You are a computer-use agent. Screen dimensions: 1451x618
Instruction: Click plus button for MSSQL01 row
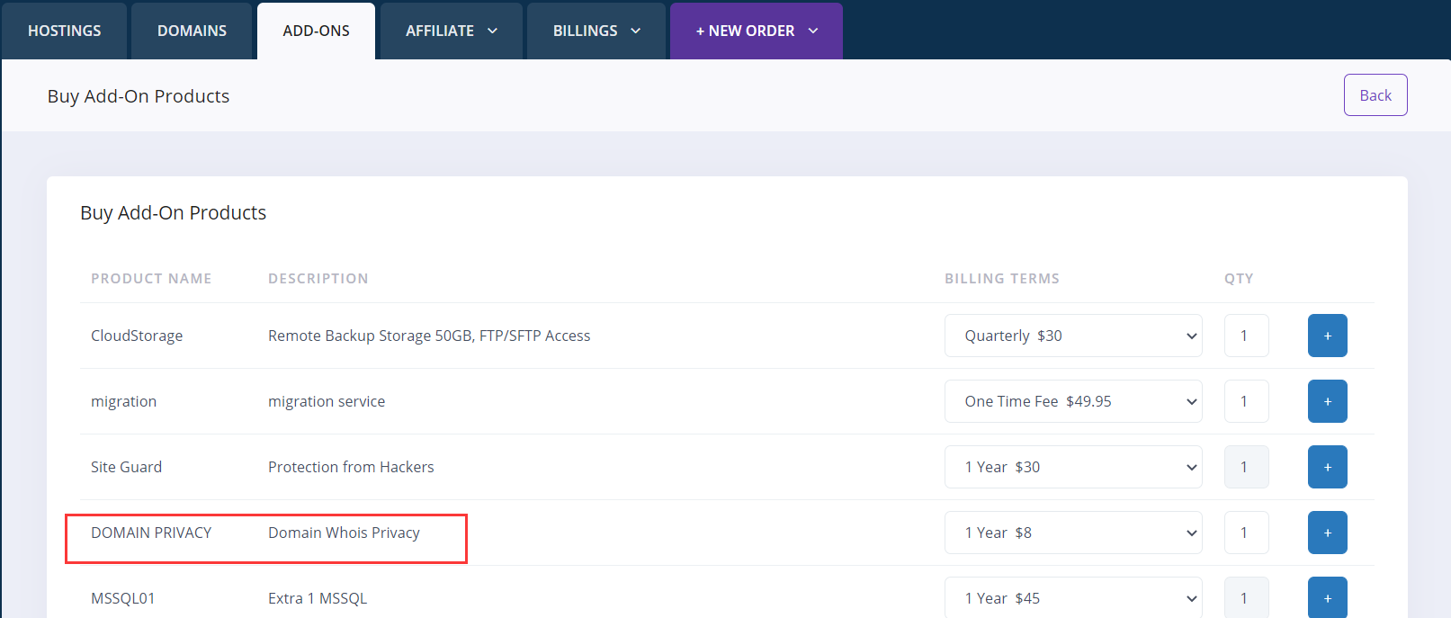click(x=1327, y=597)
